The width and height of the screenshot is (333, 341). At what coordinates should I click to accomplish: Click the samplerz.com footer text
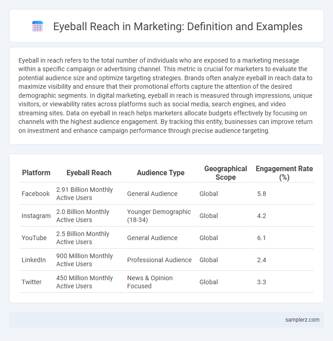[302, 320]
